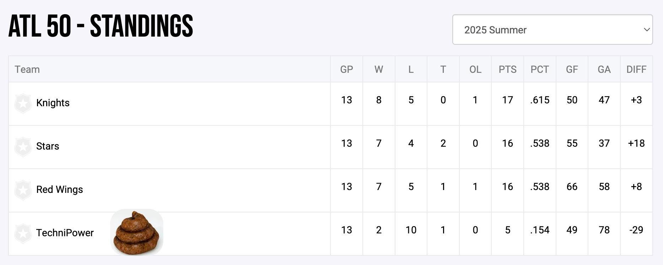This screenshot has width=663, height=265.
Task: Click the Knights team shield icon
Action: coord(23,103)
